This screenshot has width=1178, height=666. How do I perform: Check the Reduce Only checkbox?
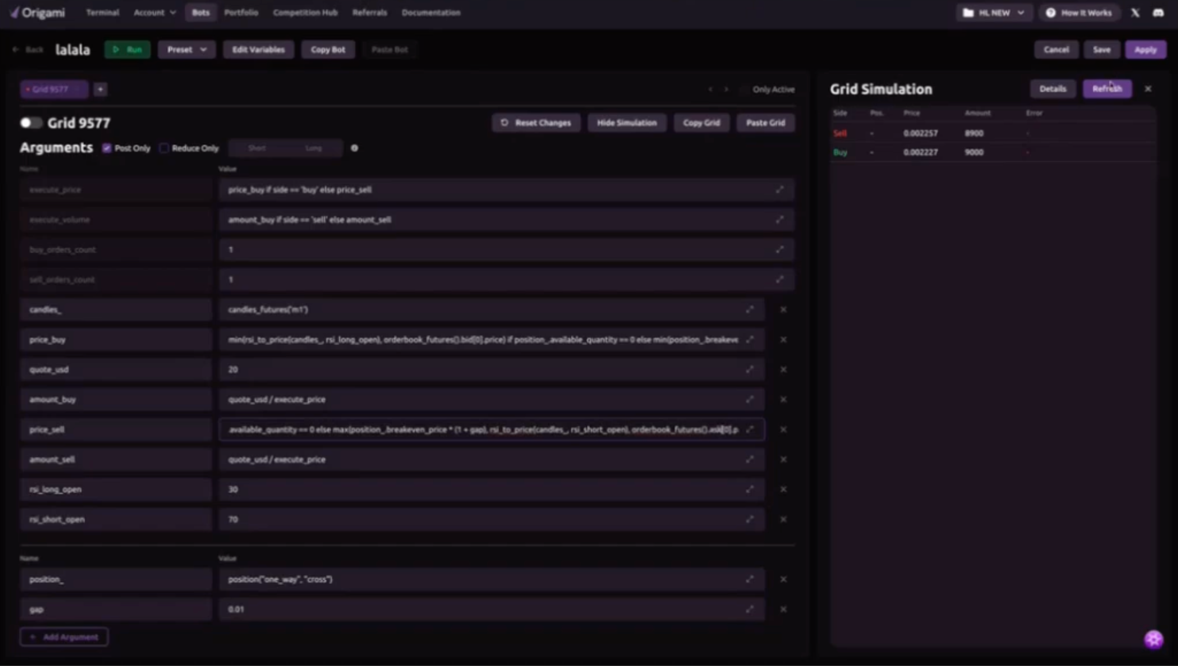[x=164, y=148]
